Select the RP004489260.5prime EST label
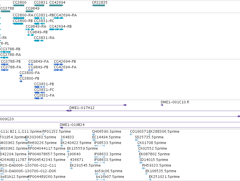Viewport: 240px width, 181px height. (47, 177)
